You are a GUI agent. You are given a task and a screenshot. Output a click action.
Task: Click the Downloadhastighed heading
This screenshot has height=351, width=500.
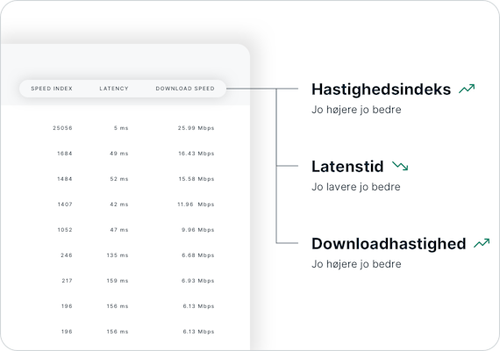click(389, 244)
